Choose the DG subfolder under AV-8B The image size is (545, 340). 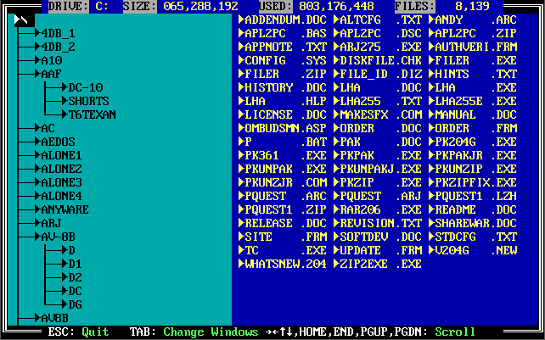point(76,304)
